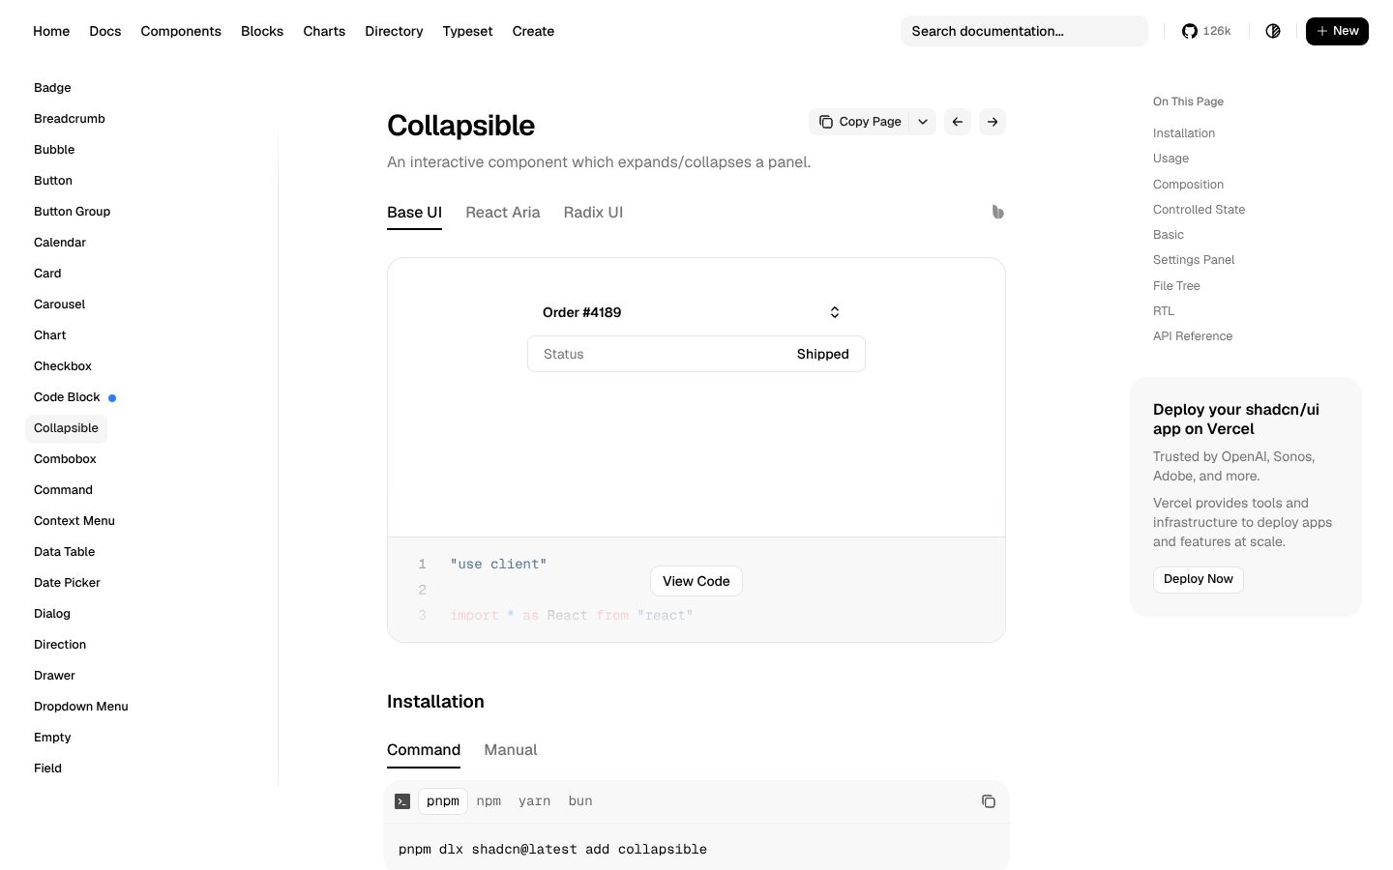Jump to API Reference section
The height and width of the screenshot is (870, 1393).
1193,336
